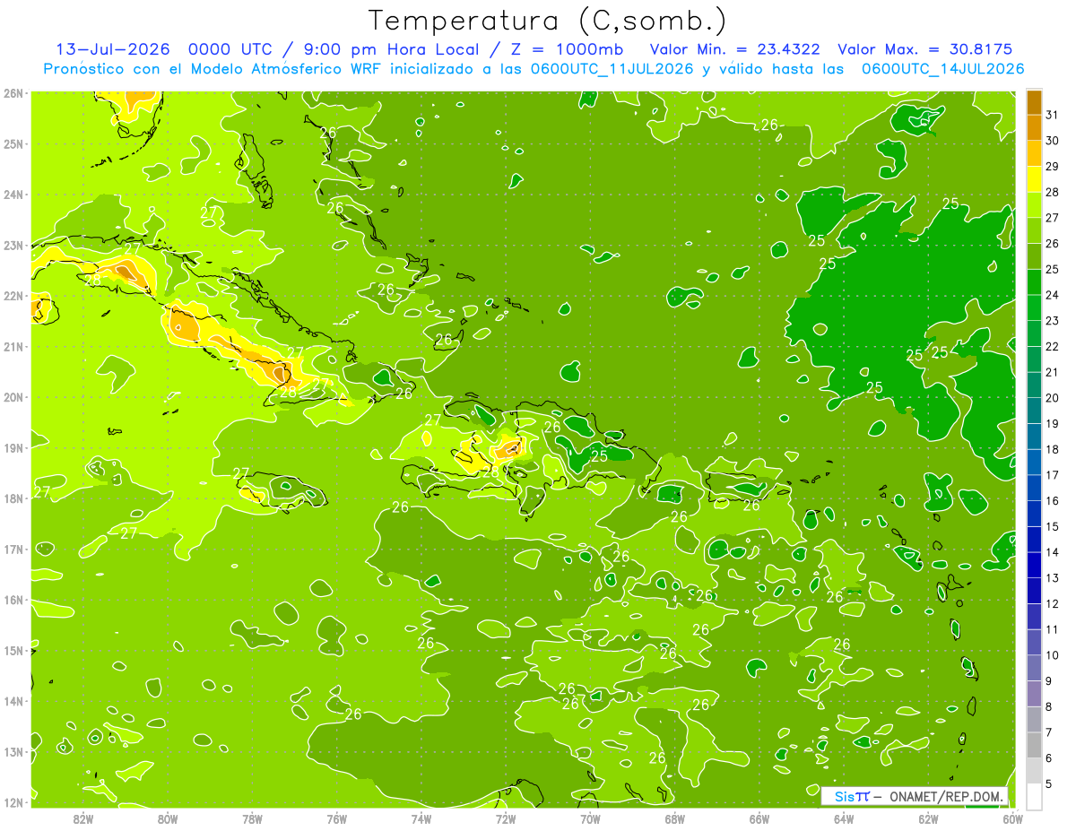Click the color scale label "10"

coord(1053,655)
